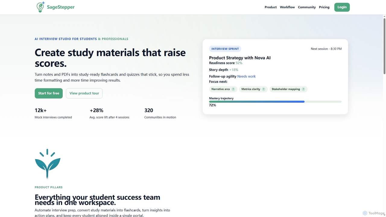The height and width of the screenshot is (217, 386).
Task: Open View product tour
Action: [x=84, y=93]
